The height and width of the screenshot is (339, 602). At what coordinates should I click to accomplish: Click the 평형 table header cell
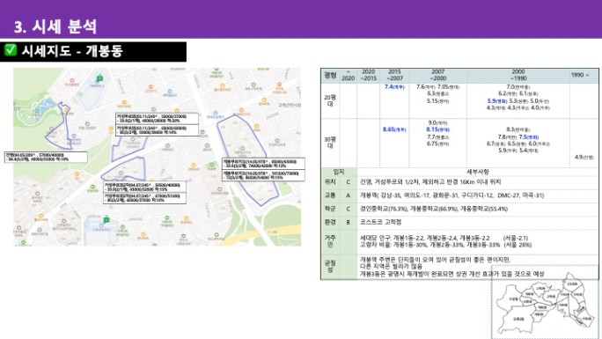pos(330,75)
